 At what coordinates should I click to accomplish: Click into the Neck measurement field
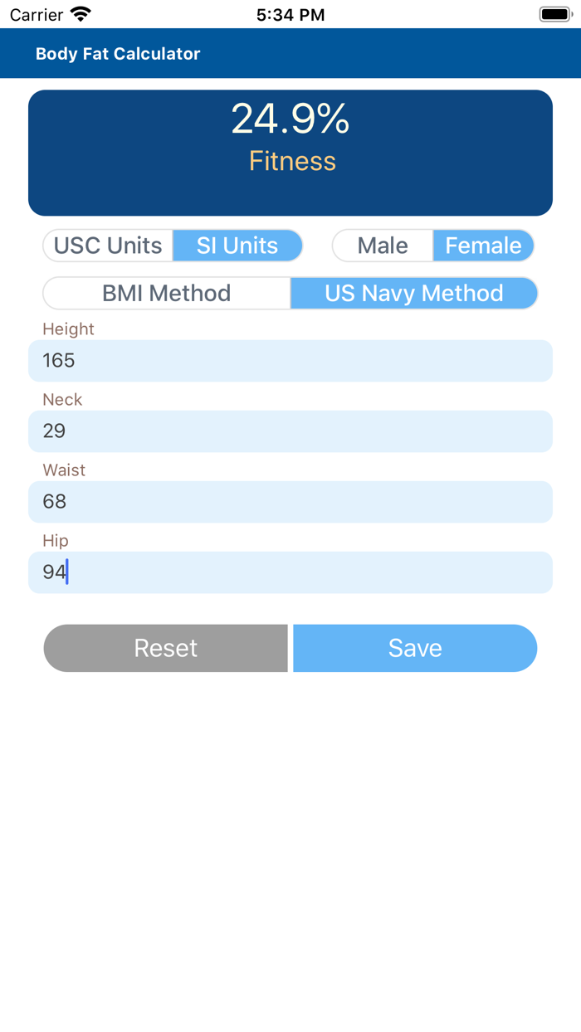pos(290,431)
